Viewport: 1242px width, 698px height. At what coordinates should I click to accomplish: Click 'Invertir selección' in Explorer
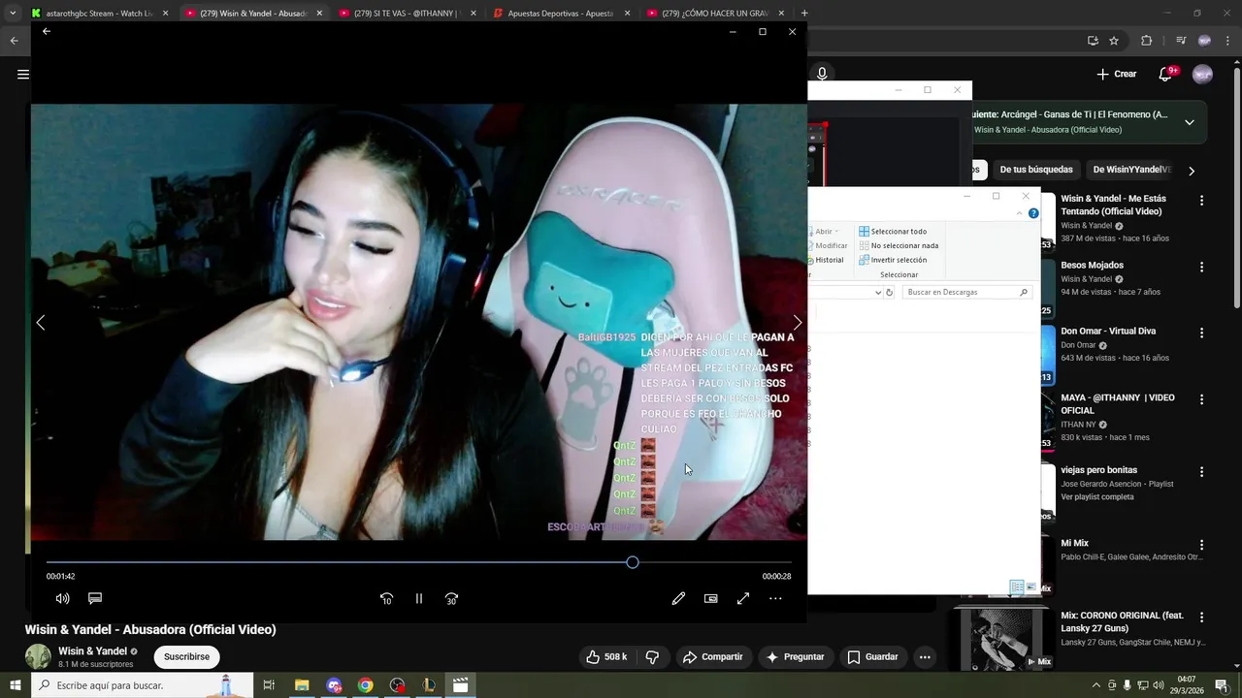(x=892, y=260)
